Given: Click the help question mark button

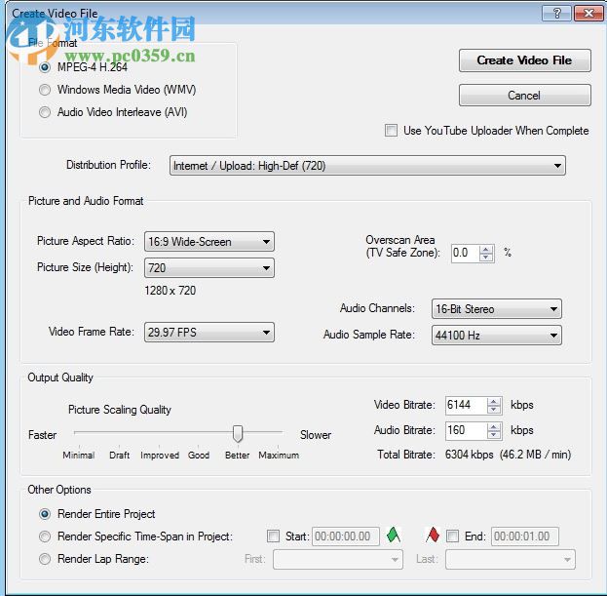Looking at the screenshot, I should click(556, 14).
